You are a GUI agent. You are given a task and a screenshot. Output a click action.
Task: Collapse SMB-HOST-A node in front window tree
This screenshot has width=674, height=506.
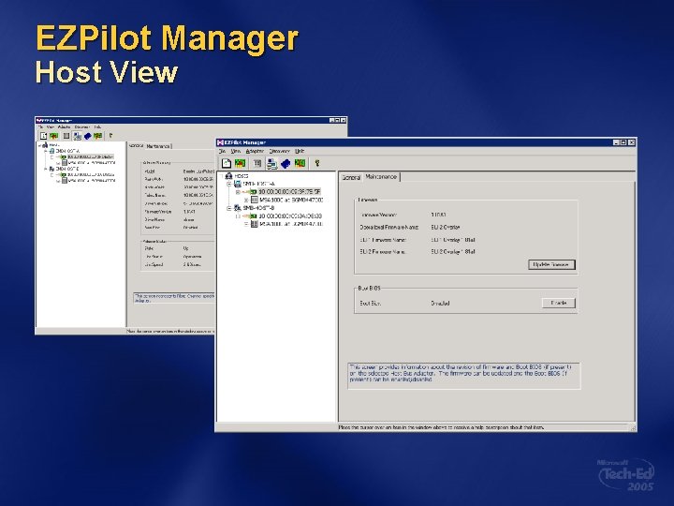[x=229, y=184]
